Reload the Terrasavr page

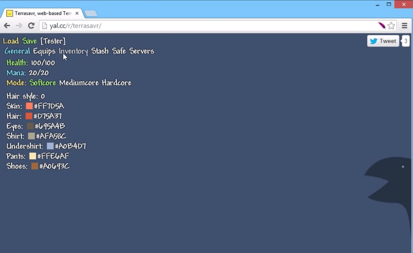31,26
